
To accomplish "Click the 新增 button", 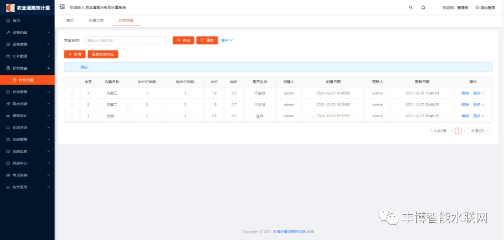I will point(75,54).
